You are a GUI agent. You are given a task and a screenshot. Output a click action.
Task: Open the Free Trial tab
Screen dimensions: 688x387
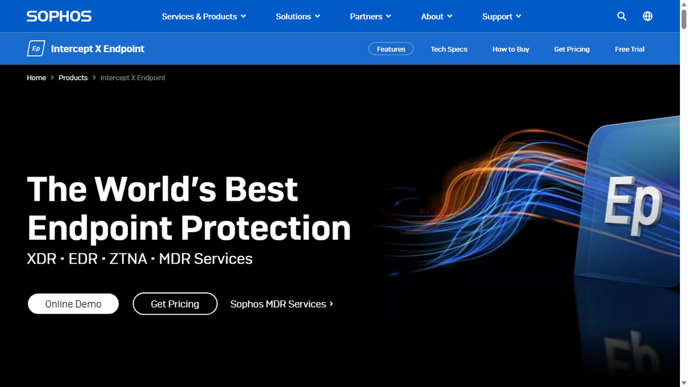tap(630, 49)
